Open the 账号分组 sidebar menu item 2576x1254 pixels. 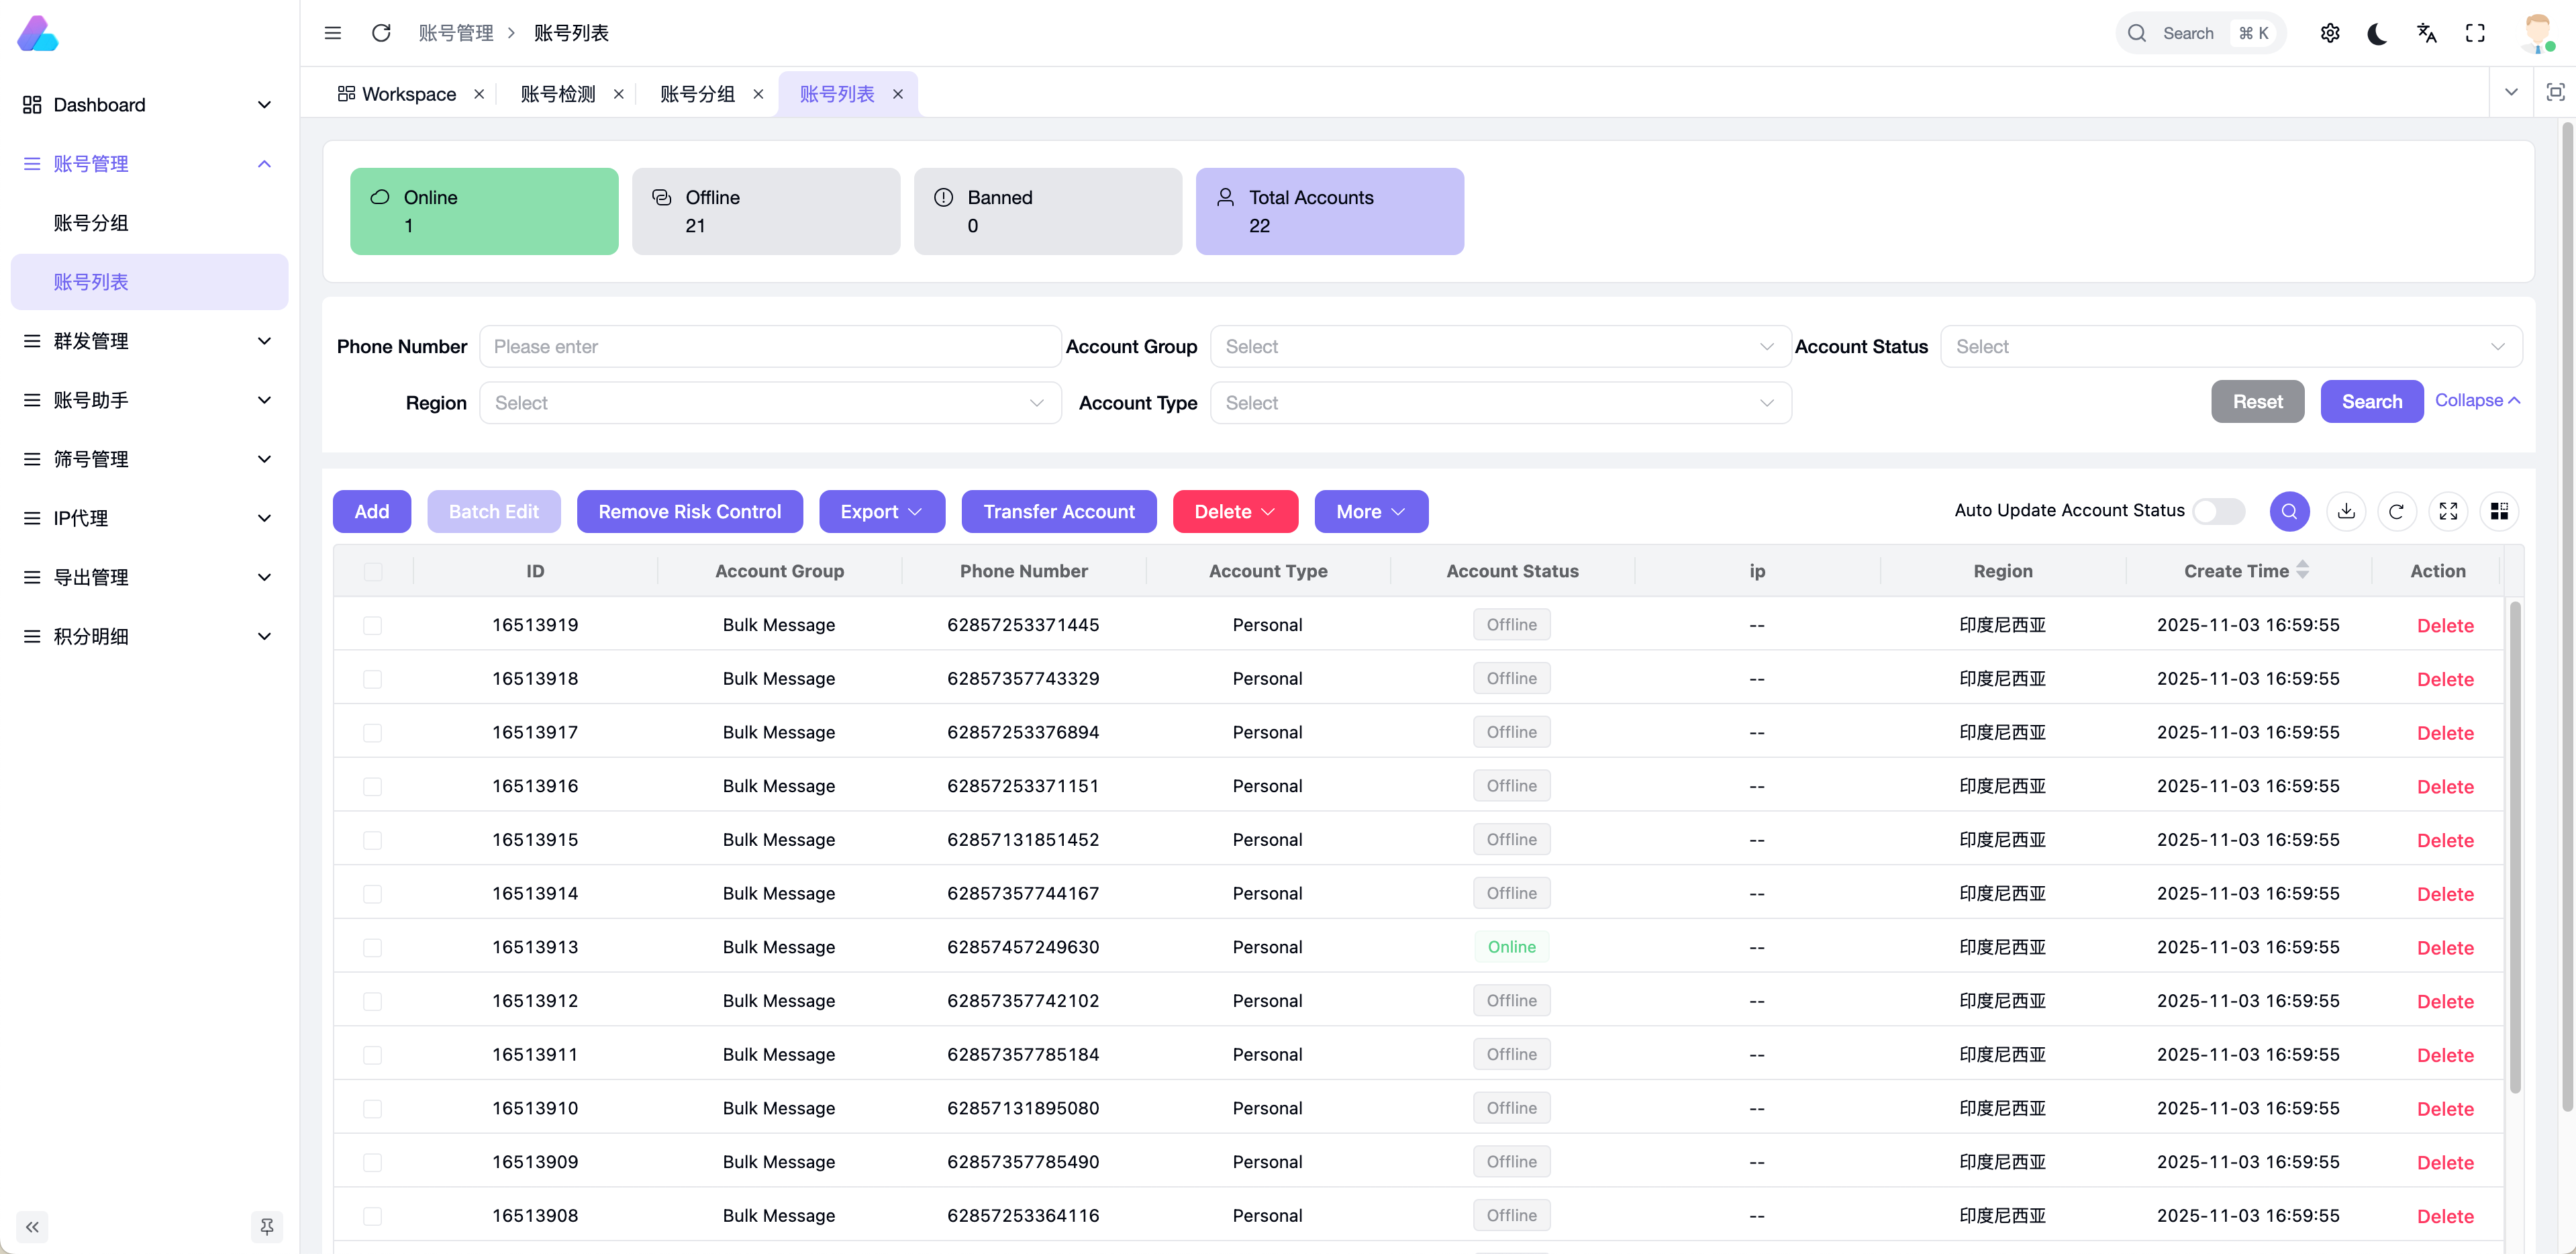coord(91,222)
